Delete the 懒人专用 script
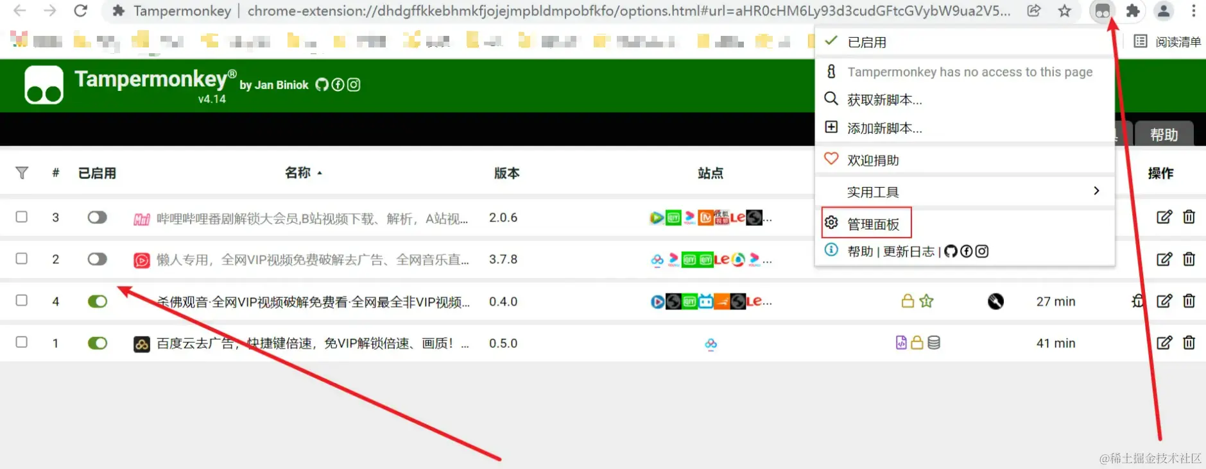This screenshot has height=469, width=1206. coord(1189,259)
